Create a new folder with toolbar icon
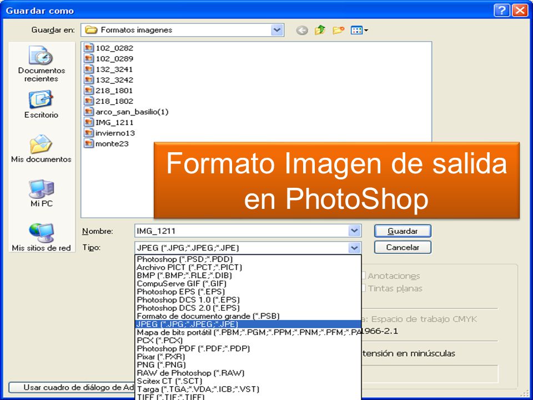Screen dimensions: 533x400 (x=338, y=30)
